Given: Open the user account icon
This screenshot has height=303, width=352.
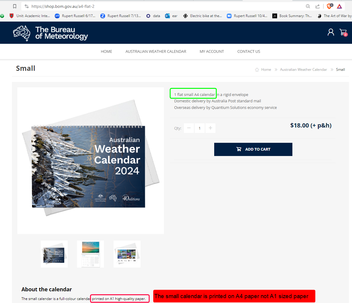Looking at the screenshot, I should click(331, 32).
